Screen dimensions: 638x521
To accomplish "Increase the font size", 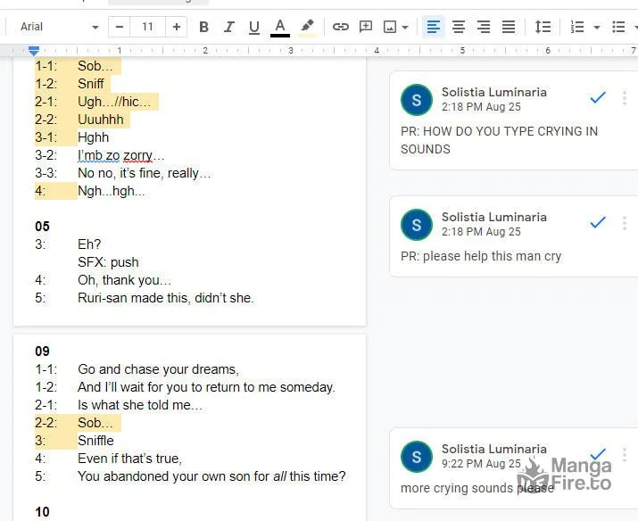I will (x=176, y=27).
